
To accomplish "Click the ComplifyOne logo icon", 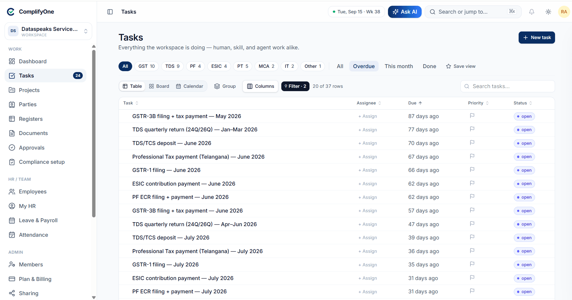I will click(x=11, y=12).
